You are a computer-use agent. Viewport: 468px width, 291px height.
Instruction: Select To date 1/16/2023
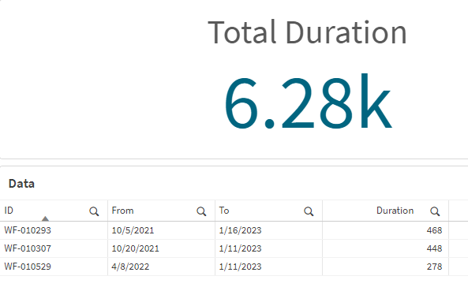[x=240, y=230]
